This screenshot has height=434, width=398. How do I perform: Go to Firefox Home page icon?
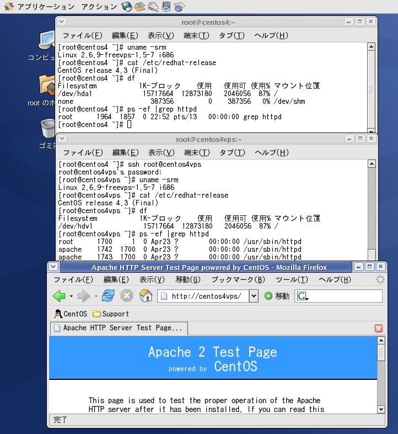tap(146, 295)
